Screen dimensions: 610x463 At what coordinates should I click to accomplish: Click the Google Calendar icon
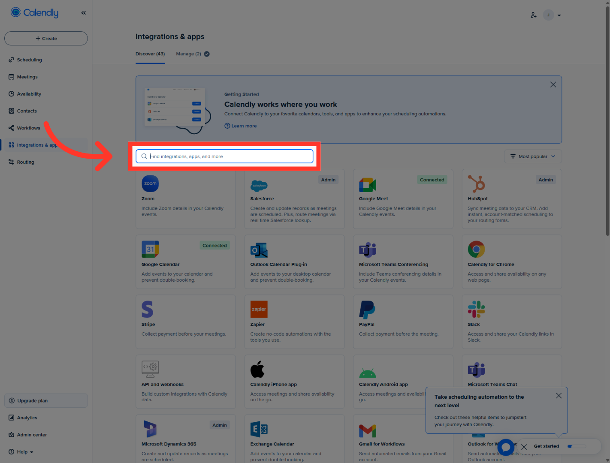(150, 249)
